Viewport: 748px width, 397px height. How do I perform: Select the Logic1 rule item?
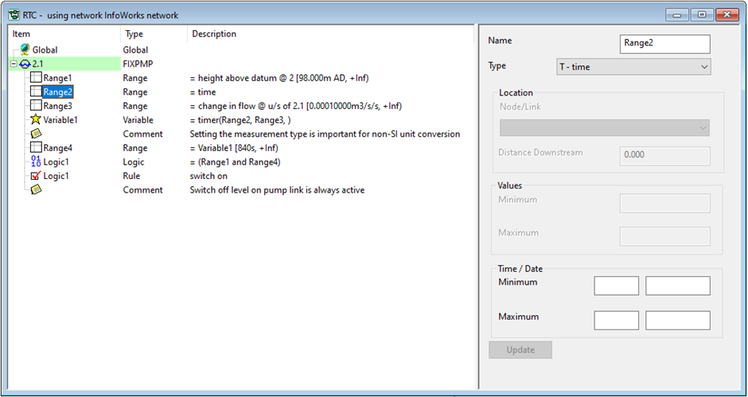(56, 176)
